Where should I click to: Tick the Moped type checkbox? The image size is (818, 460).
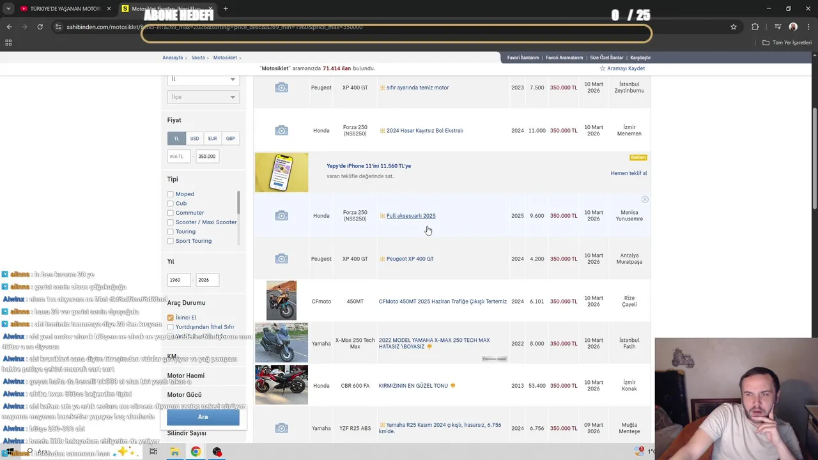tap(170, 194)
